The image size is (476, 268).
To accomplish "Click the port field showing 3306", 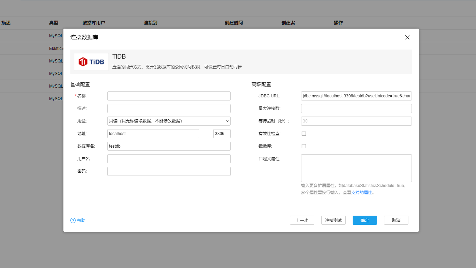I will 222,134.
